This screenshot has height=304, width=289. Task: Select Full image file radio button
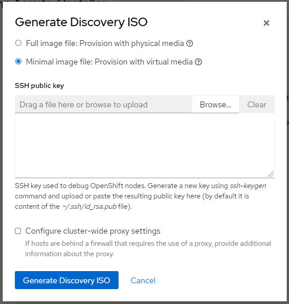click(18, 43)
